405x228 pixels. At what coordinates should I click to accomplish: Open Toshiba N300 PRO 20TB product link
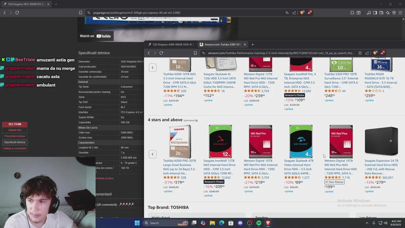pos(179,167)
